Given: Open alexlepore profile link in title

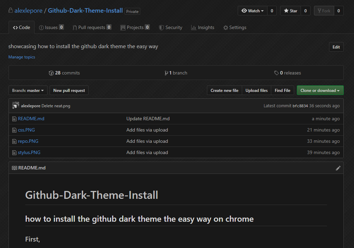Looking at the screenshot, I should pyautogui.click(x=28, y=11).
